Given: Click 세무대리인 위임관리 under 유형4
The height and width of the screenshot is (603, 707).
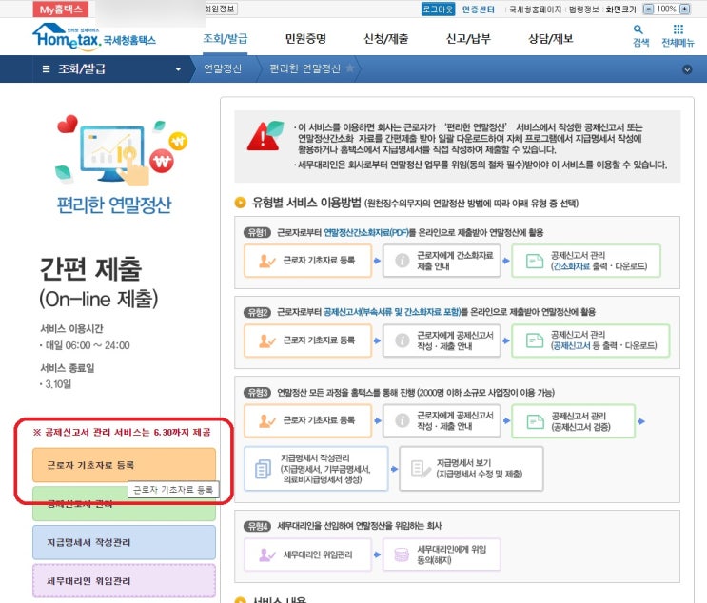Looking at the screenshot, I should 308,554.
